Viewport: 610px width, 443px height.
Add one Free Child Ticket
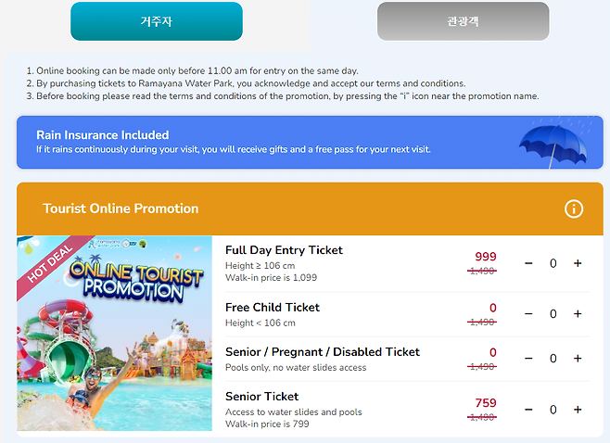click(578, 314)
